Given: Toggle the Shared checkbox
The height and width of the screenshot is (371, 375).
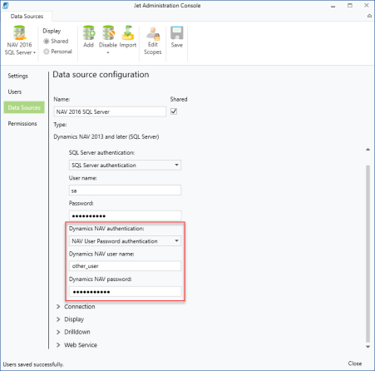Looking at the screenshot, I should point(174,111).
